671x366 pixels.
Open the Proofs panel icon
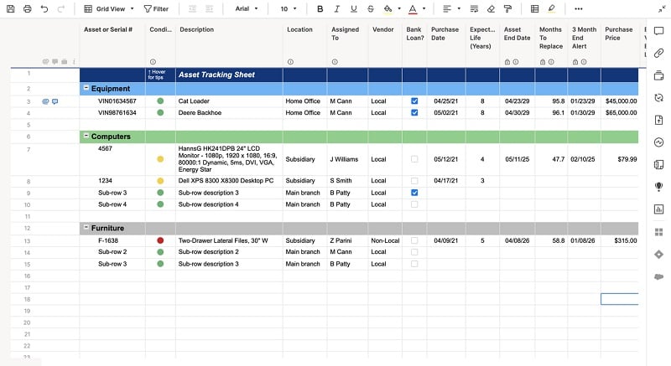tap(658, 75)
